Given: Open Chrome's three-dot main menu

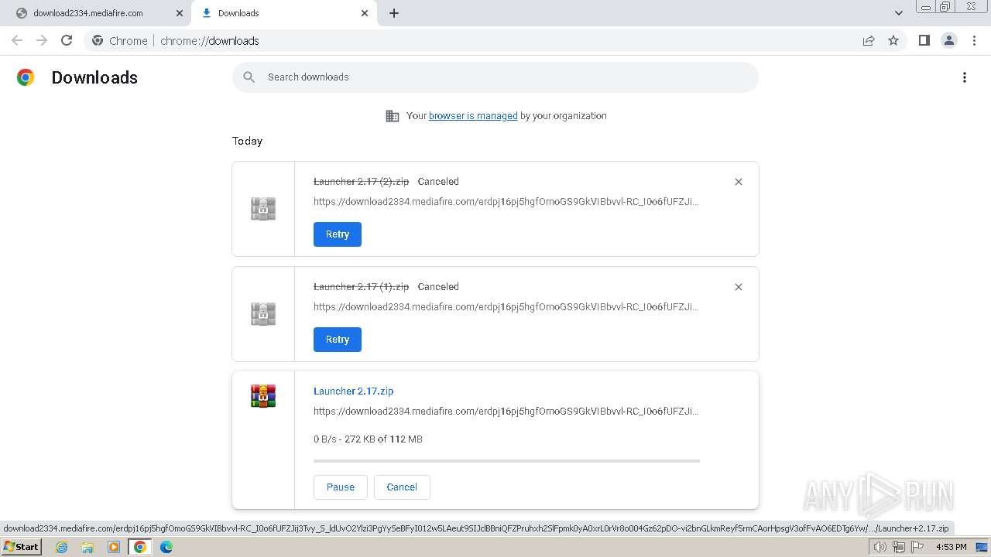Looking at the screenshot, I should [975, 40].
